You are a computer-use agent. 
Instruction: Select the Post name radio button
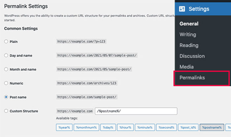[6, 97]
